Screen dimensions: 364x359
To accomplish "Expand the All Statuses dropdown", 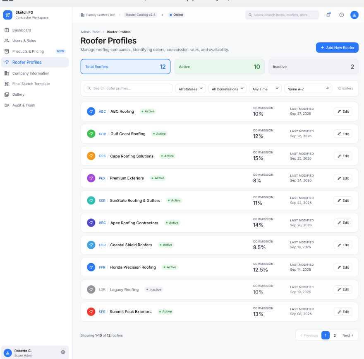I will point(190,89).
